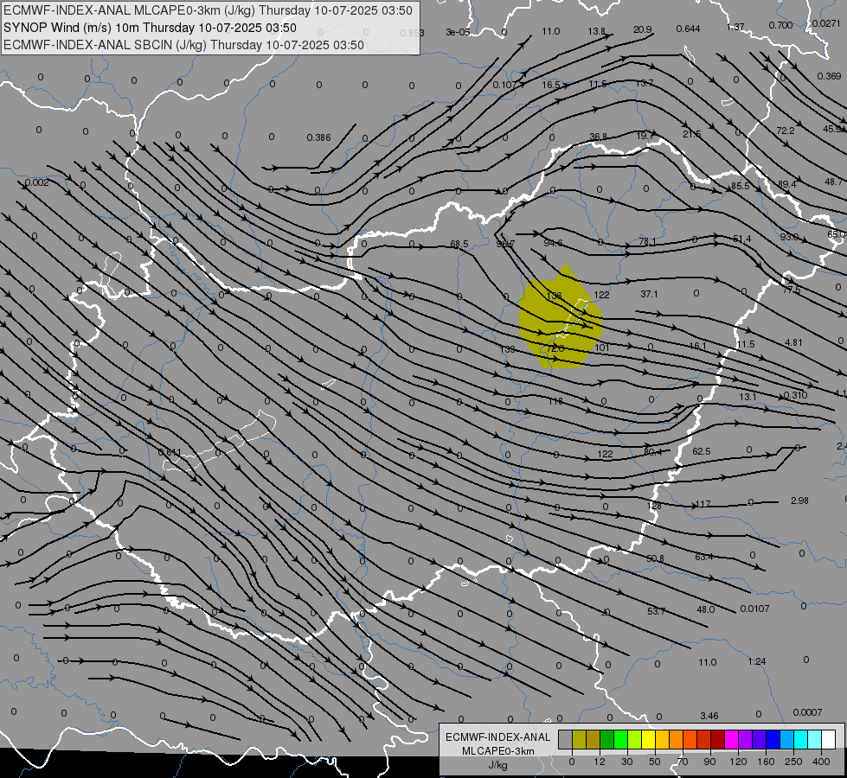Click the MLCAPE0-3km title line
This screenshot has width=847, height=778.
208,10
